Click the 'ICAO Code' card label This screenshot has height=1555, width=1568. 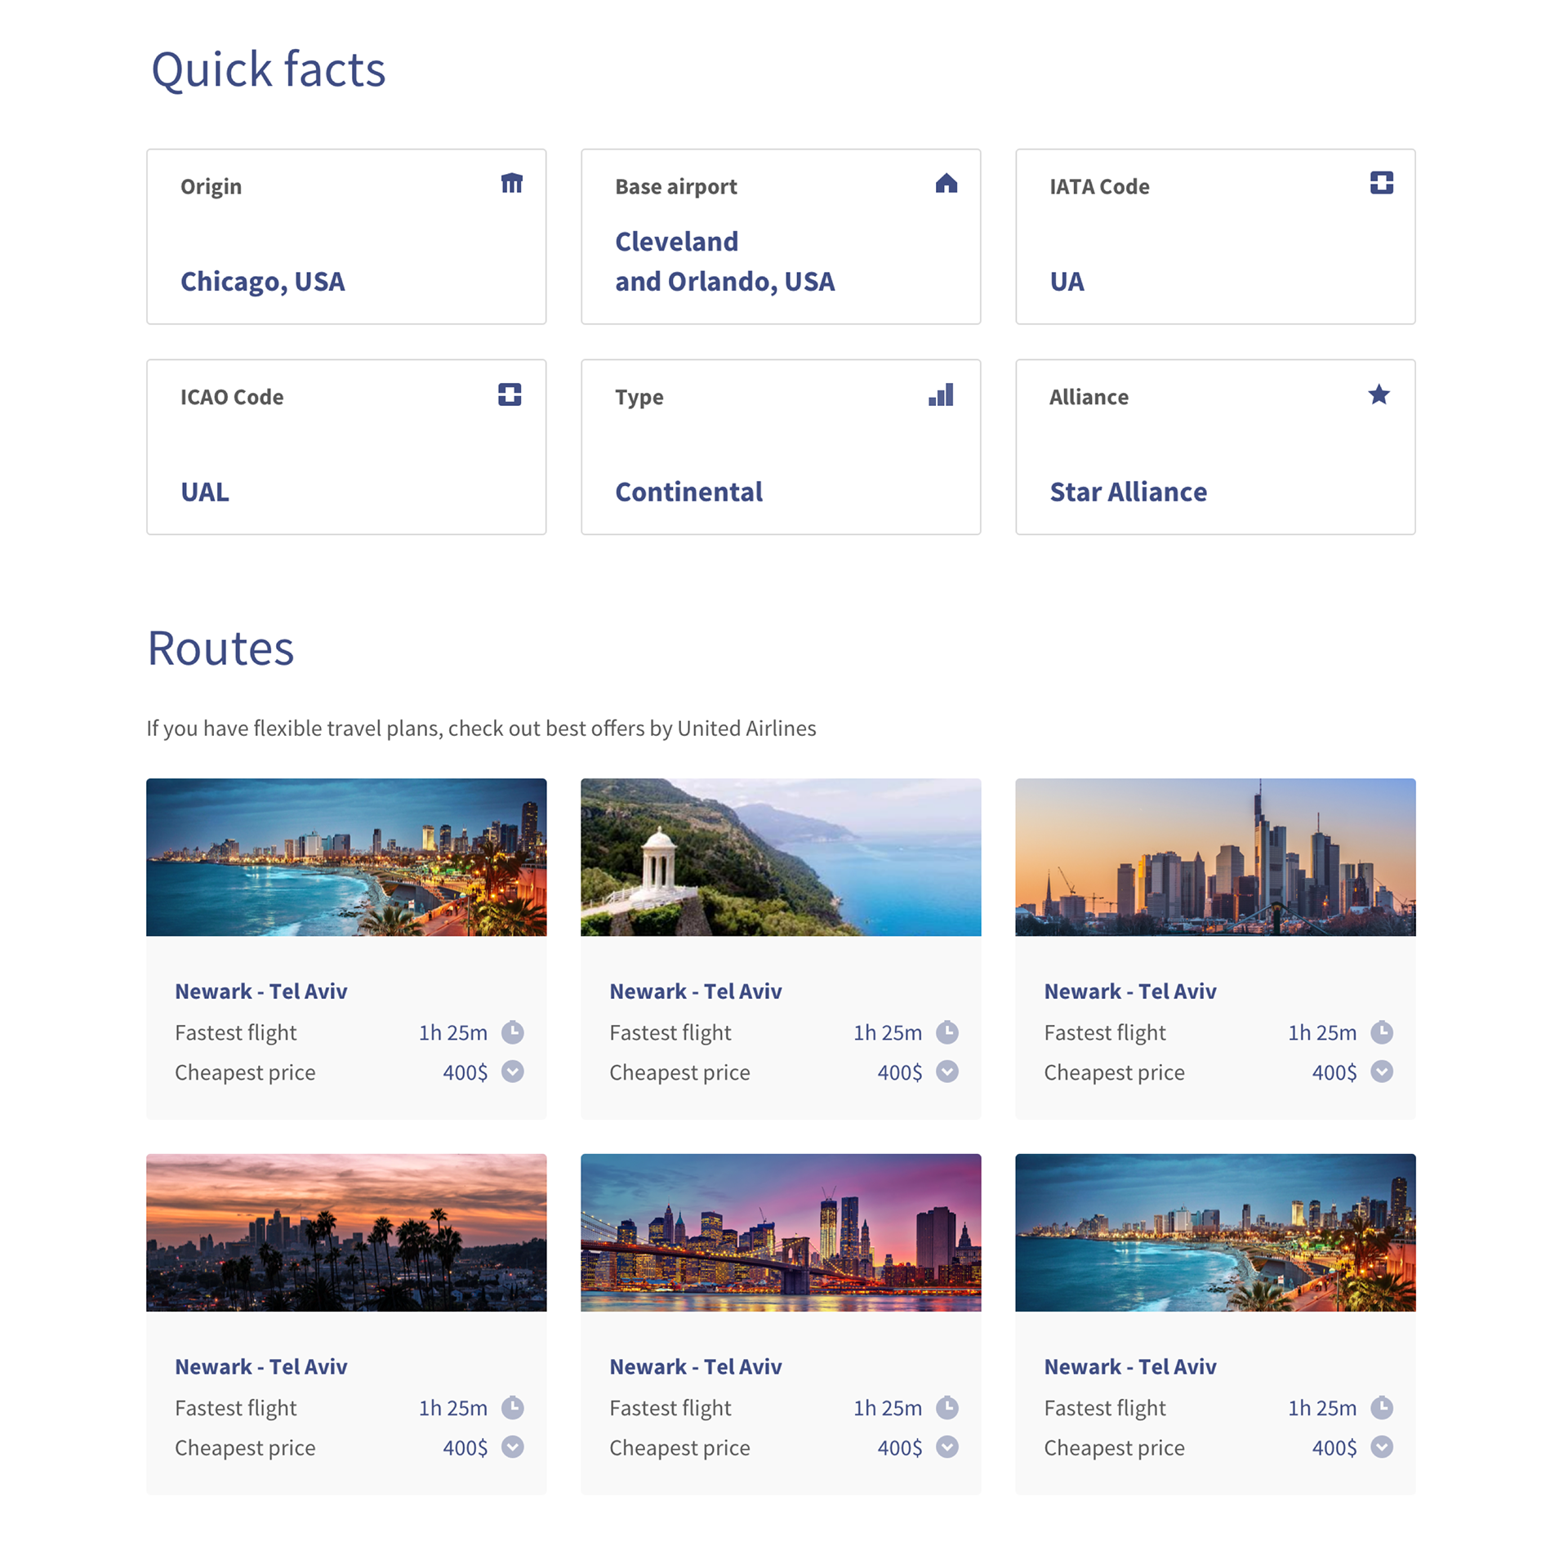[x=232, y=398]
